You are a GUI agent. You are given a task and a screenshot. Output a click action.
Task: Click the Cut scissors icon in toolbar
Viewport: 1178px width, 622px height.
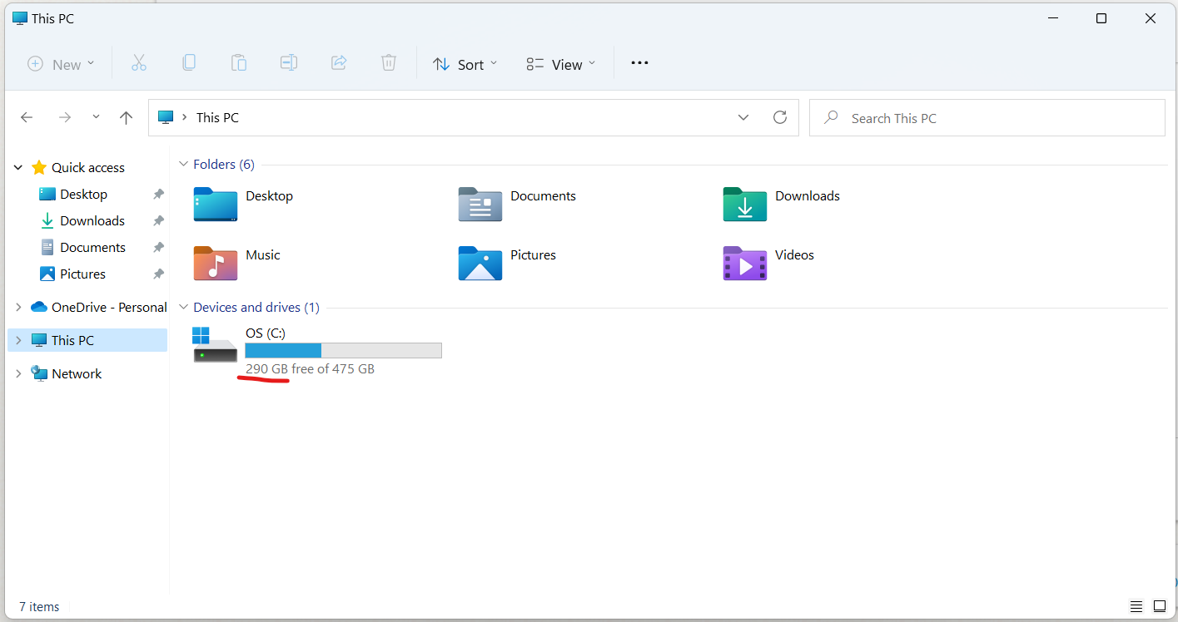click(139, 63)
